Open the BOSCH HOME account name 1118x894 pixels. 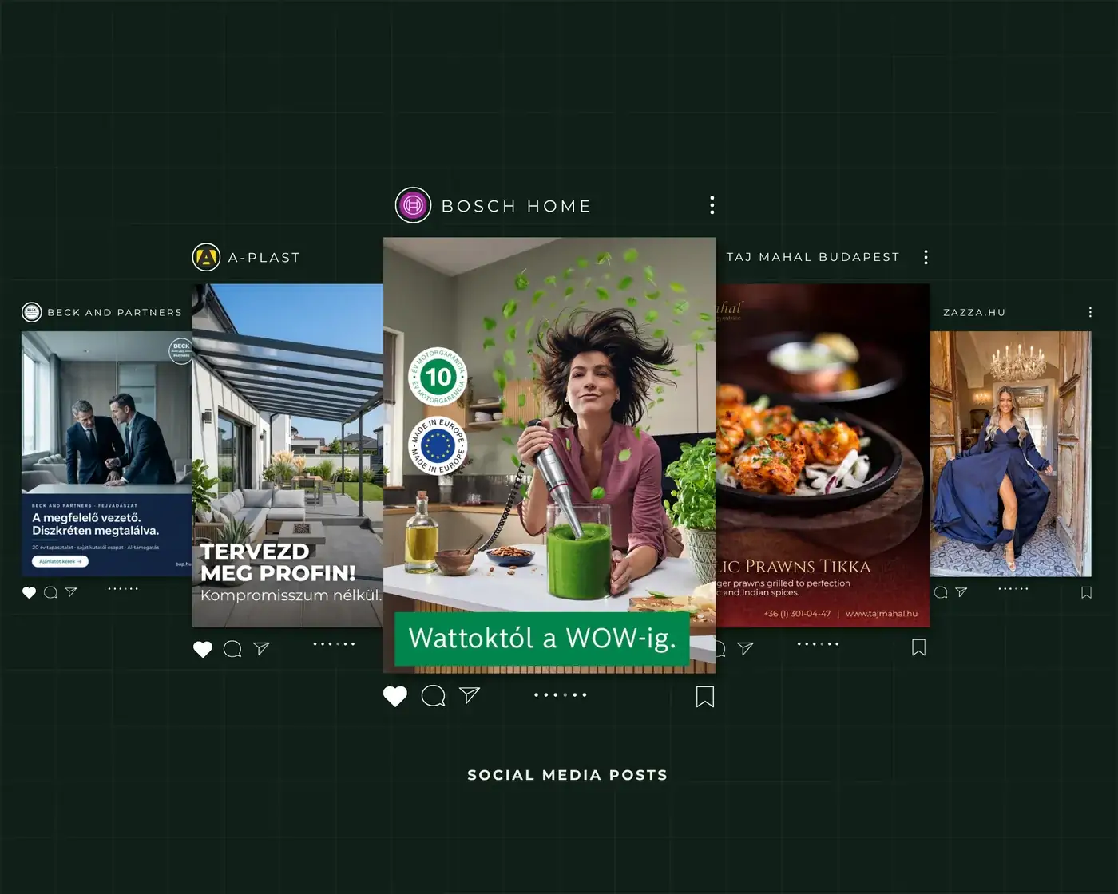point(516,206)
